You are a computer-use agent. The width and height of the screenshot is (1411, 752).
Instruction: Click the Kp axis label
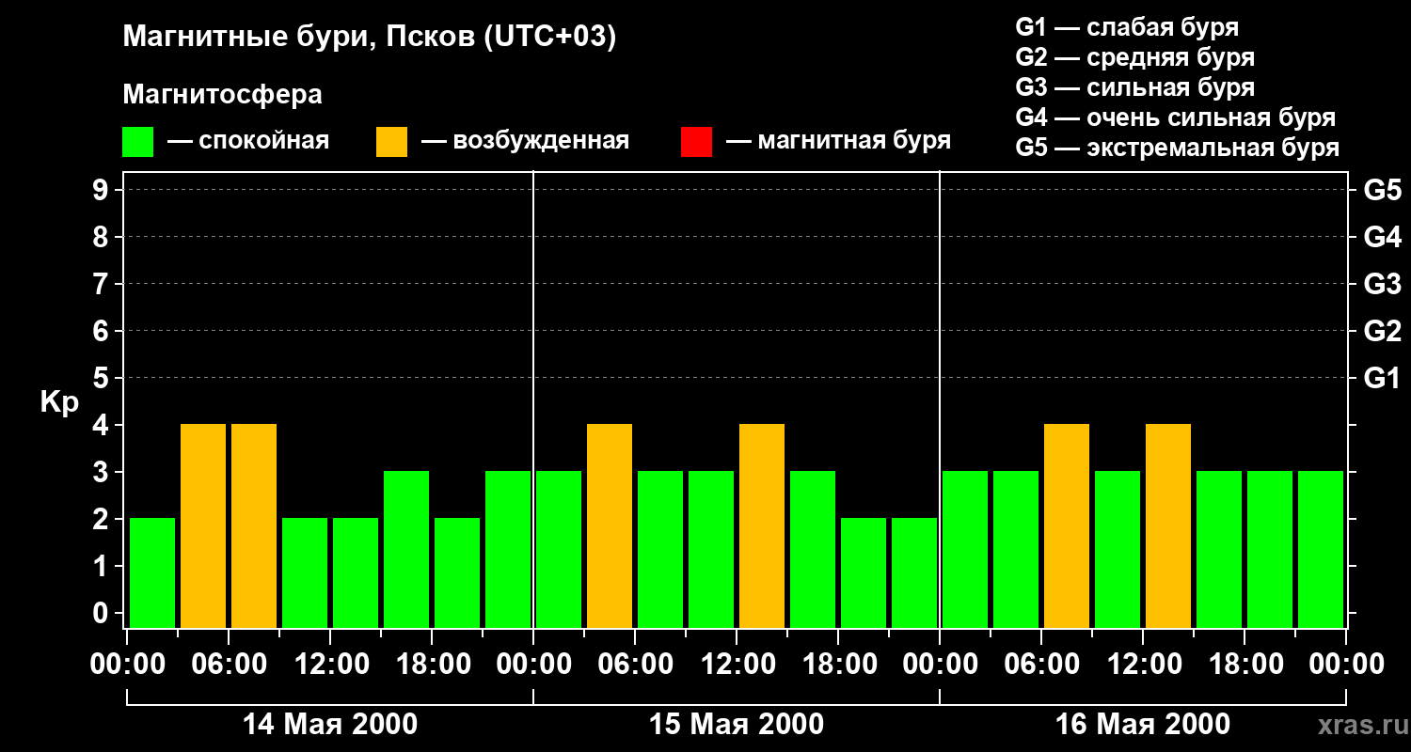[59, 402]
